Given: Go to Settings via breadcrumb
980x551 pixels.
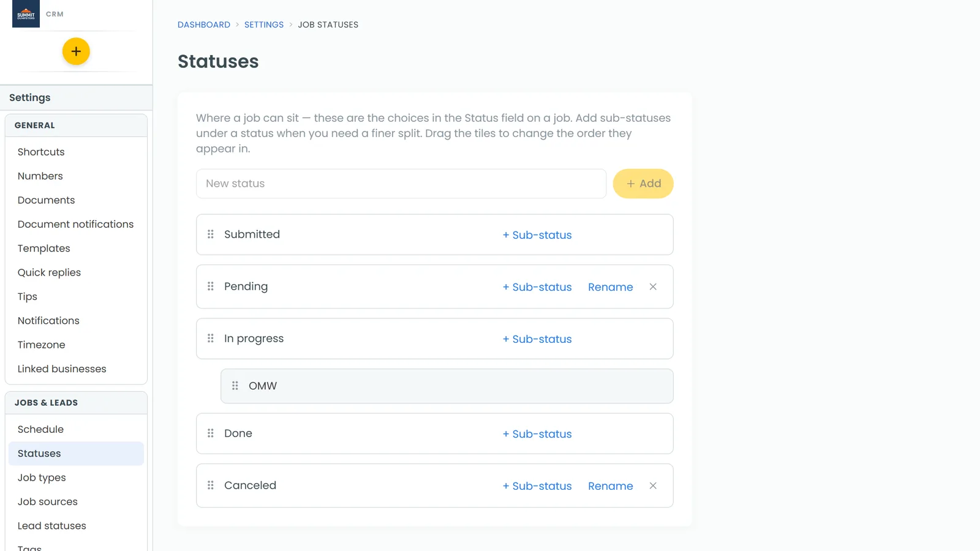Looking at the screenshot, I should [264, 24].
